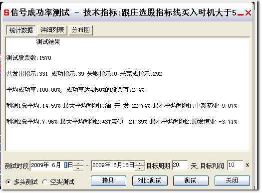Click the 对比测试 button
Viewport: 262px width, 193px height.
150,181
